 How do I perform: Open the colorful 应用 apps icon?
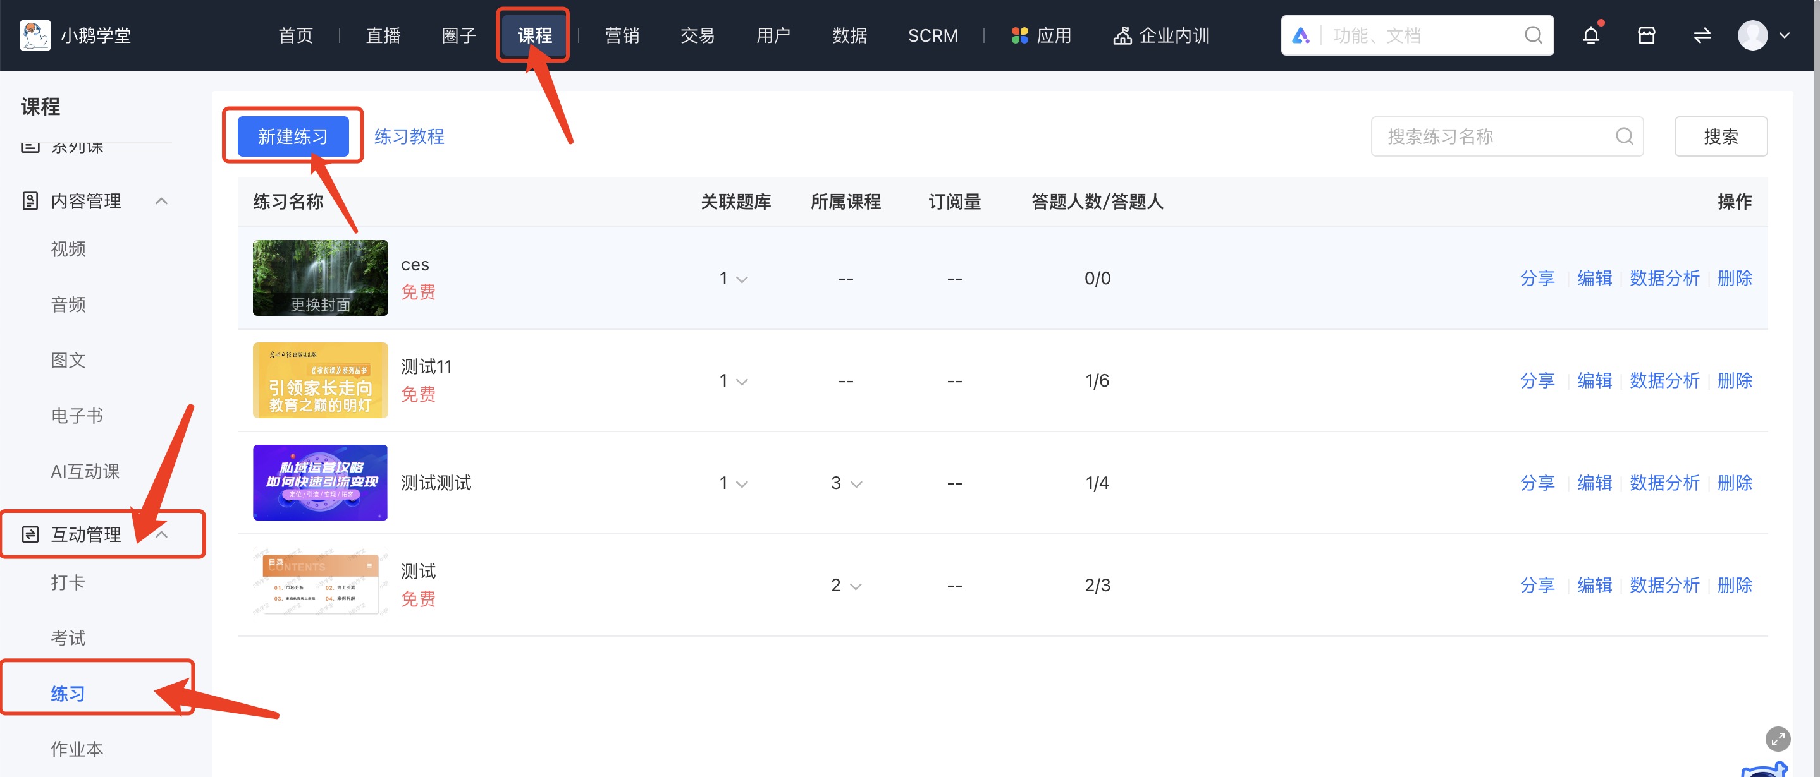1019,35
